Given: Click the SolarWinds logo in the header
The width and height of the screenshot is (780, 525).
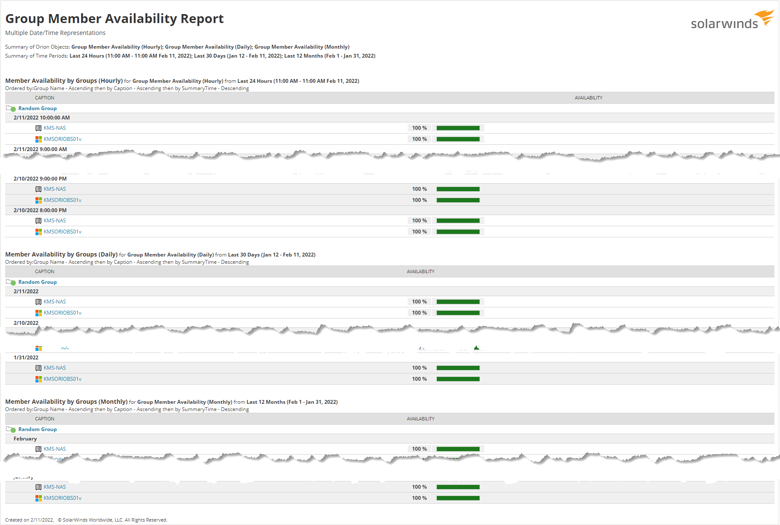Looking at the screenshot, I should 732,20.
